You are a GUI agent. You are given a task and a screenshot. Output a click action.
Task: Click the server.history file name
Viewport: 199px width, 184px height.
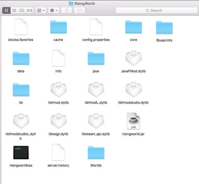pos(58,165)
